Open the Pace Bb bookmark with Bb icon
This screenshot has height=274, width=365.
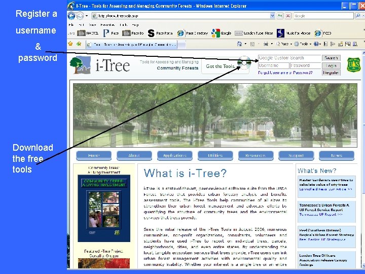pyautogui.click(x=133, y=33)
